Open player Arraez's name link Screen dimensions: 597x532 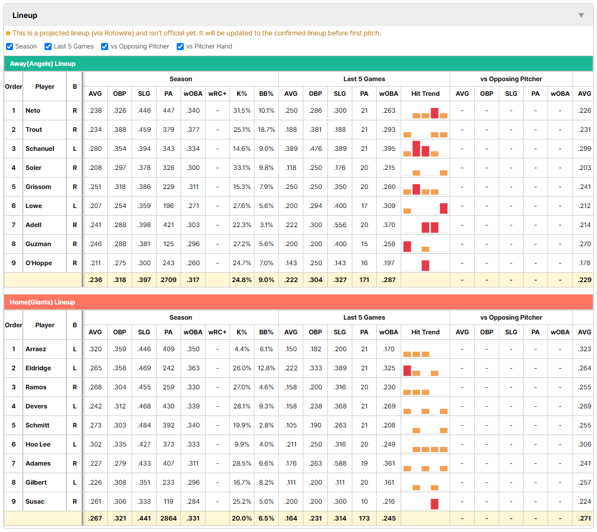(x=36, y=349)
